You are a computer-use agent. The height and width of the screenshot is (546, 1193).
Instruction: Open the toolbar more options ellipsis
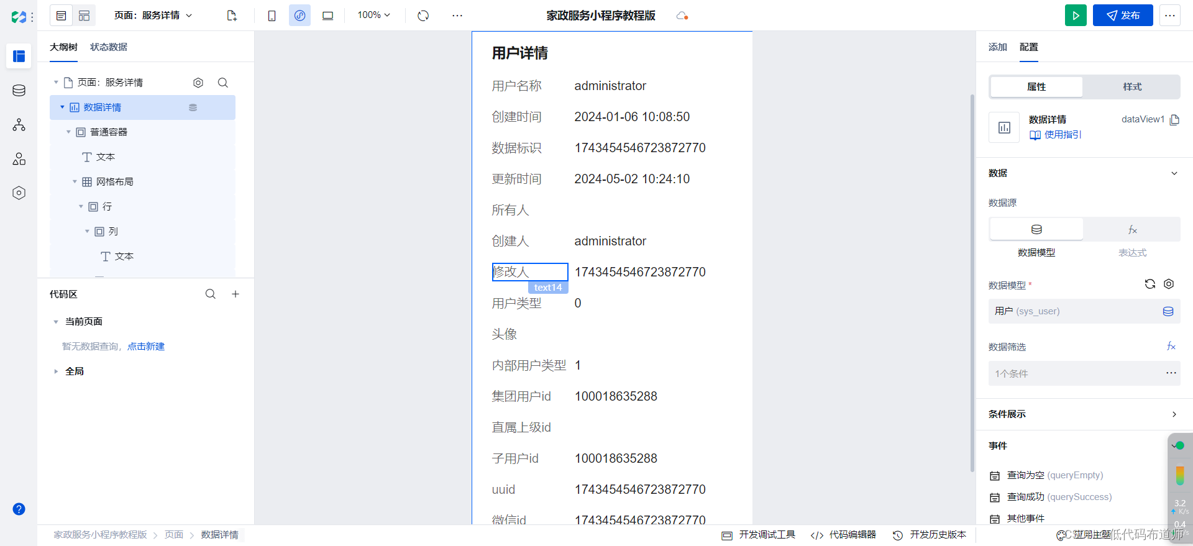(x=457, y=16)
